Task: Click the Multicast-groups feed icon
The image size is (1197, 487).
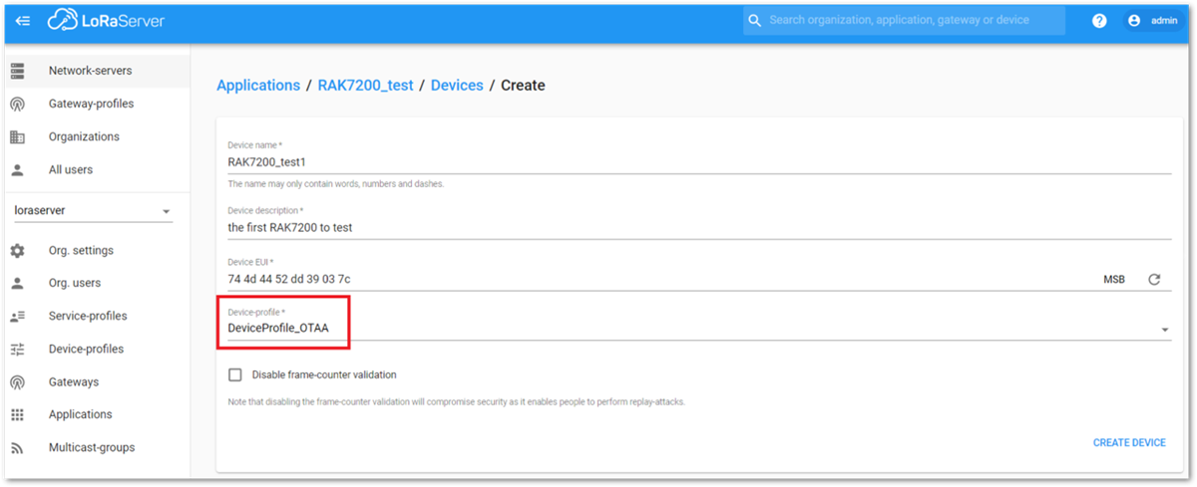Action: coord(17,447)
